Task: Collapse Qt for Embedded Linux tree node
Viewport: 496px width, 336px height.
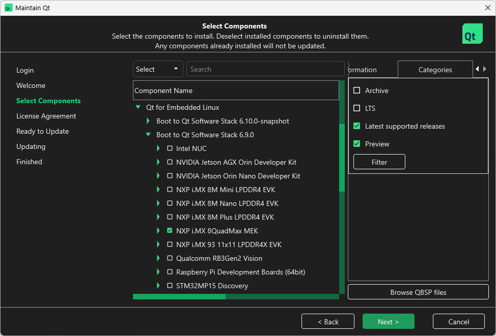Action: pos(138,107)
